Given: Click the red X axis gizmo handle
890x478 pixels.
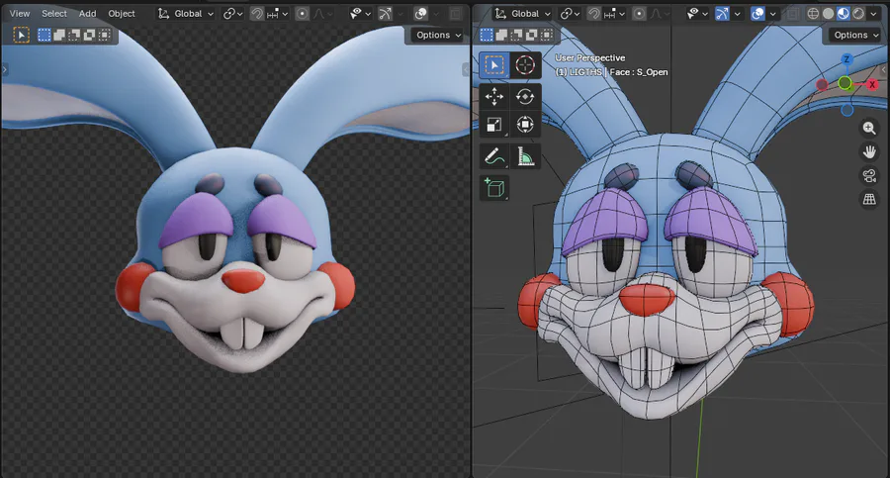Looking at the screenshot, I should tap(872, 85).
